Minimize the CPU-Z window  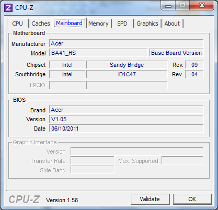168,6
